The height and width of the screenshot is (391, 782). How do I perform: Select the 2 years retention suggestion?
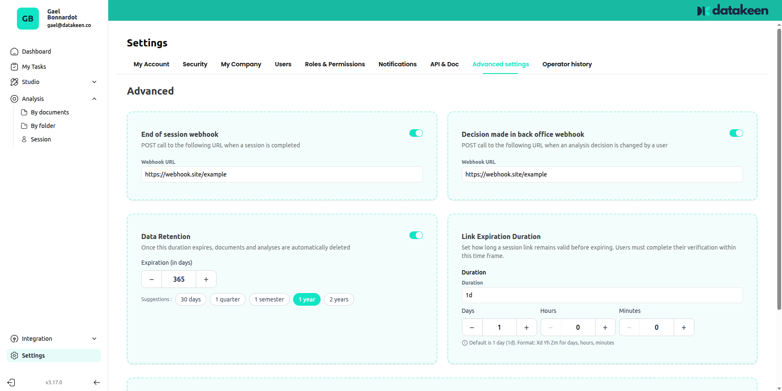(x=339, y=299)
